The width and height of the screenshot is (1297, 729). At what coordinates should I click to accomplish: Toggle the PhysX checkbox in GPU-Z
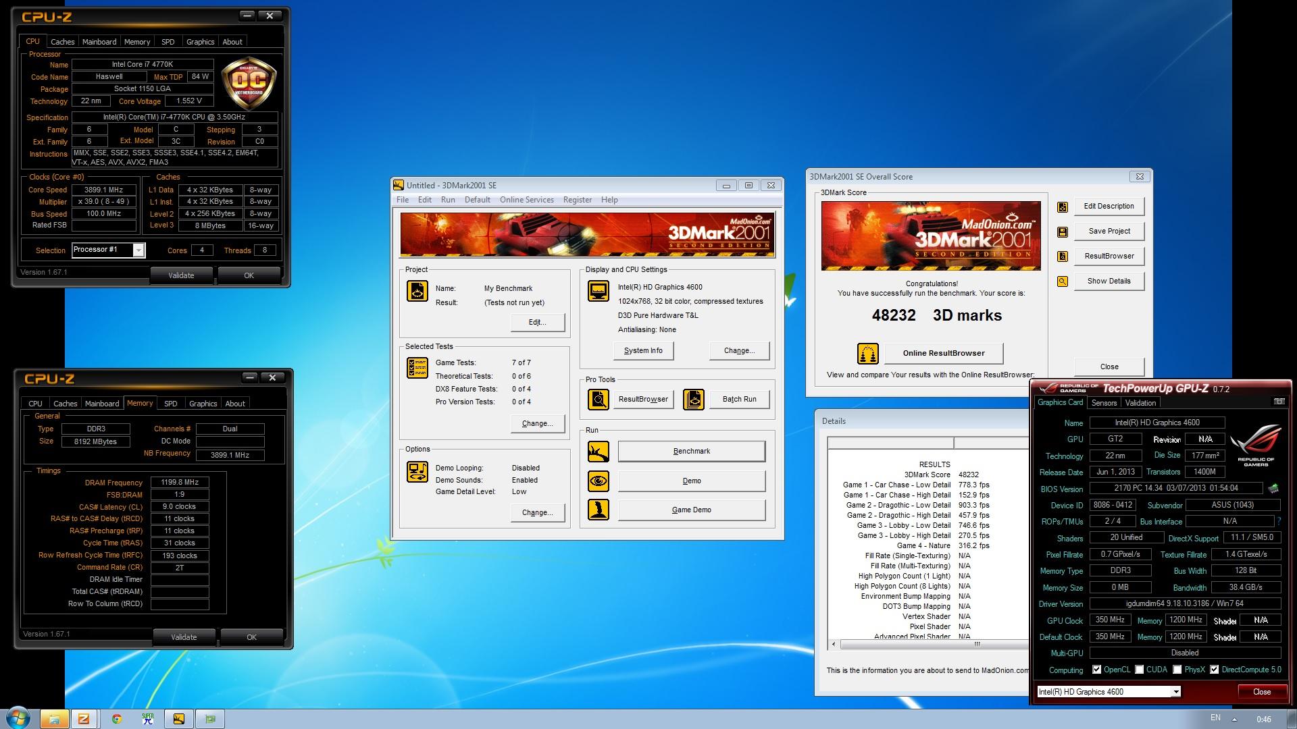click(x=1177, y=670)
